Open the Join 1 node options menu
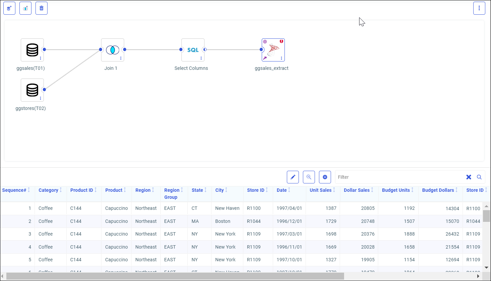The width and height of the screenshot is (491, 281). (x=121, y=58)
